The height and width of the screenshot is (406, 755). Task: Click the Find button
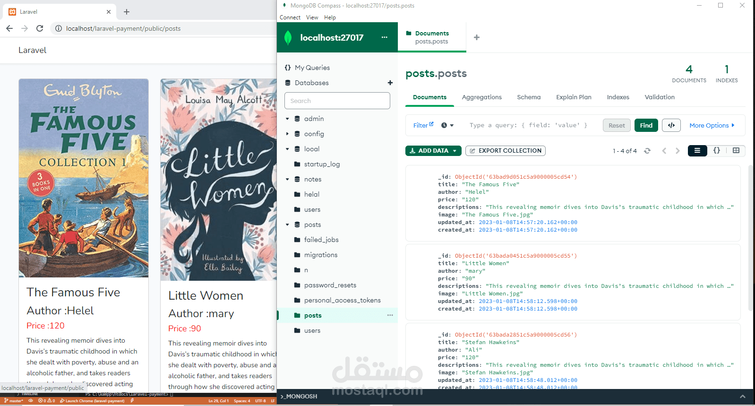[646, 125]
